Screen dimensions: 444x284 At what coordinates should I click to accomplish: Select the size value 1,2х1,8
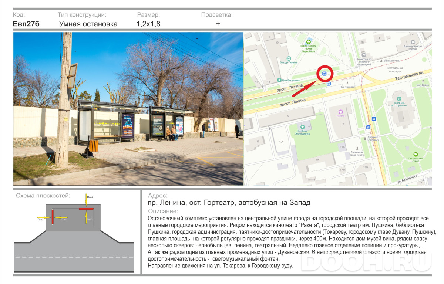[x=148, y=24]
